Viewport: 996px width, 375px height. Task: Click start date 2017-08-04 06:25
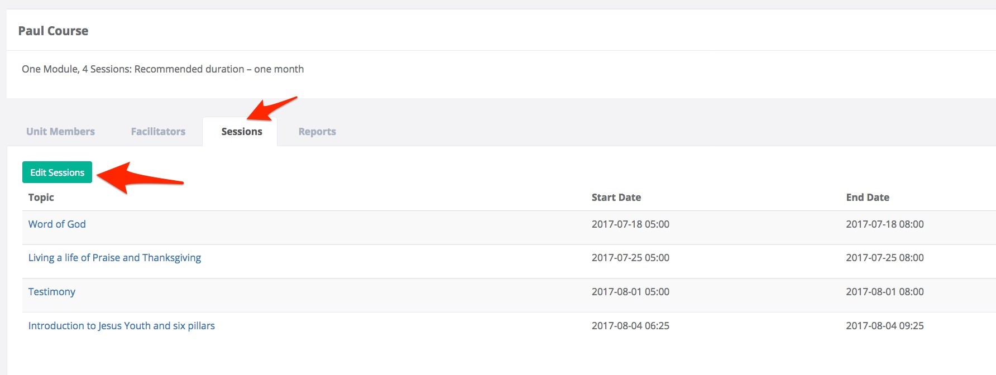tap(630, 326)
